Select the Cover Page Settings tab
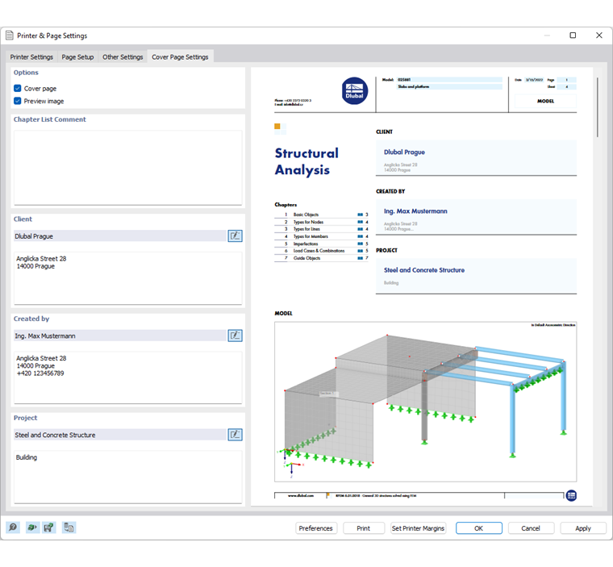 tap(180, 57)
